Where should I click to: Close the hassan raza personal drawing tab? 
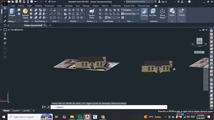(x=45, y=25)
